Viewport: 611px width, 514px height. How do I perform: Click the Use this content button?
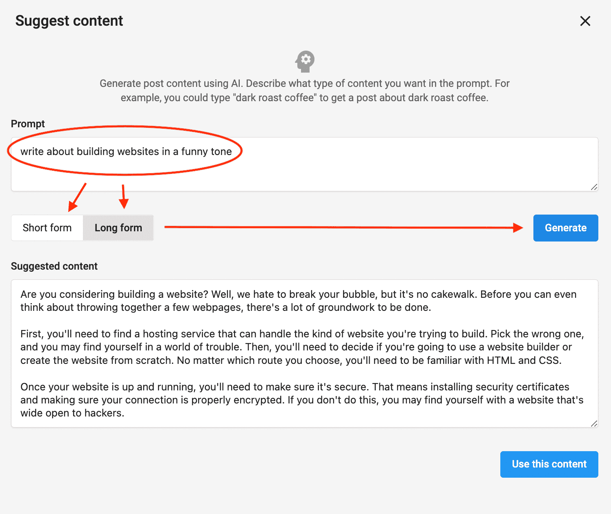pos(549,464)
